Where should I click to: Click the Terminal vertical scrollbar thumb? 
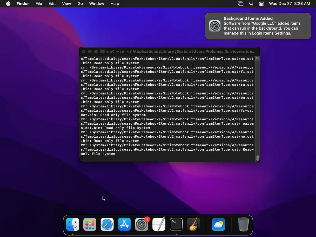(x=258, y=158)
